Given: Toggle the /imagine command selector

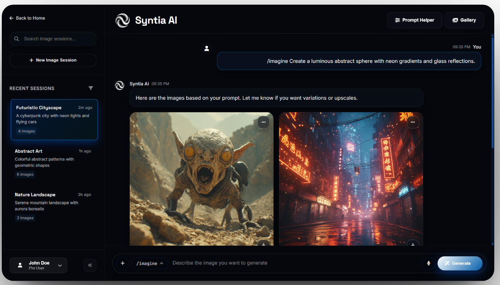Looking at the screenshot, I should tap(150, 263).
